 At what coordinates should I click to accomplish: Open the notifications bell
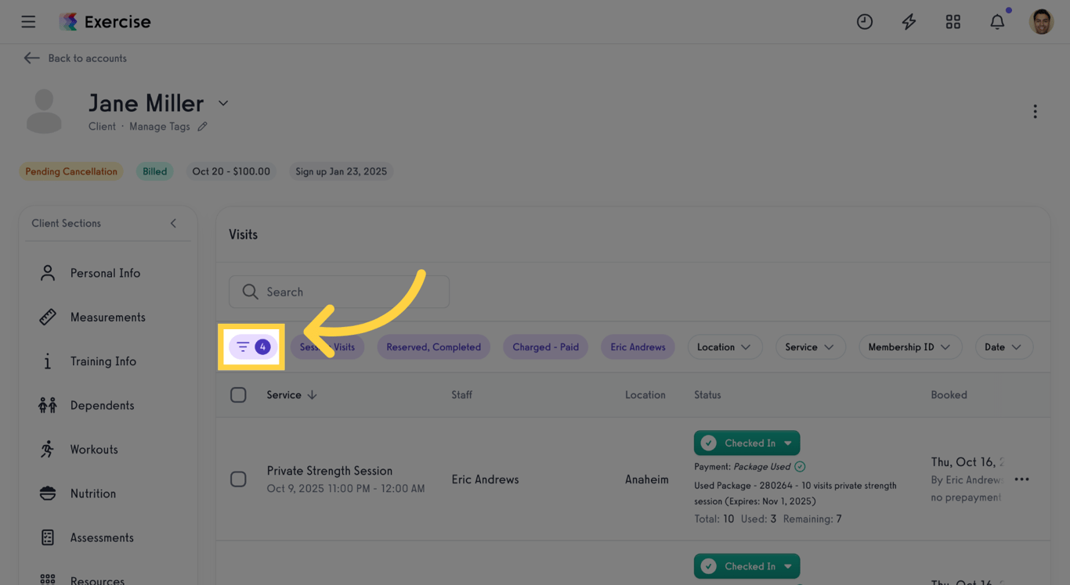coord(997,22)
